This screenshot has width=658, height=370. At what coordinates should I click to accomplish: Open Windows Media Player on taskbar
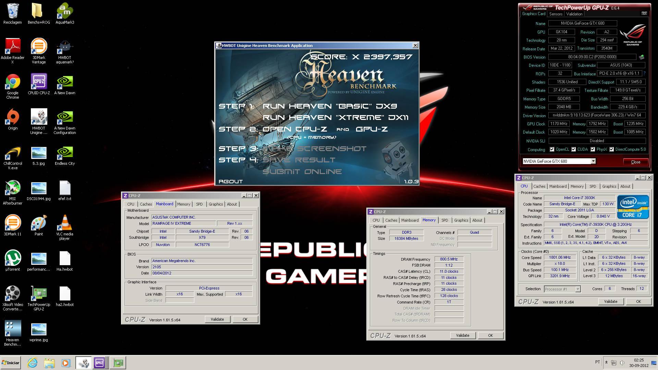66,362
